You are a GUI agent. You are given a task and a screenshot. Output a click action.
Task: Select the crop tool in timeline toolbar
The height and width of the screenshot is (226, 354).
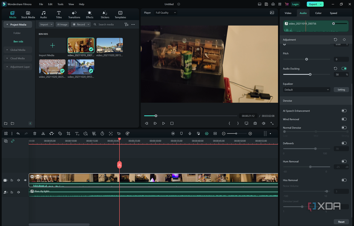[x=68, y=134]
